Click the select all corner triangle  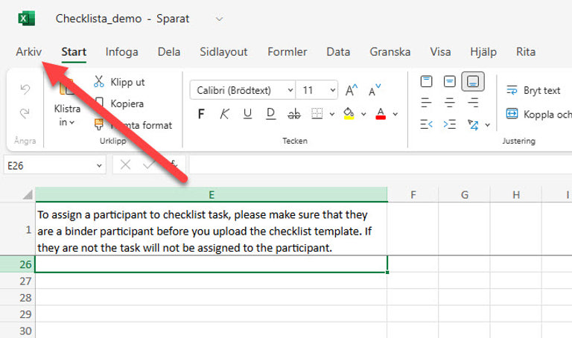(28, 195)
